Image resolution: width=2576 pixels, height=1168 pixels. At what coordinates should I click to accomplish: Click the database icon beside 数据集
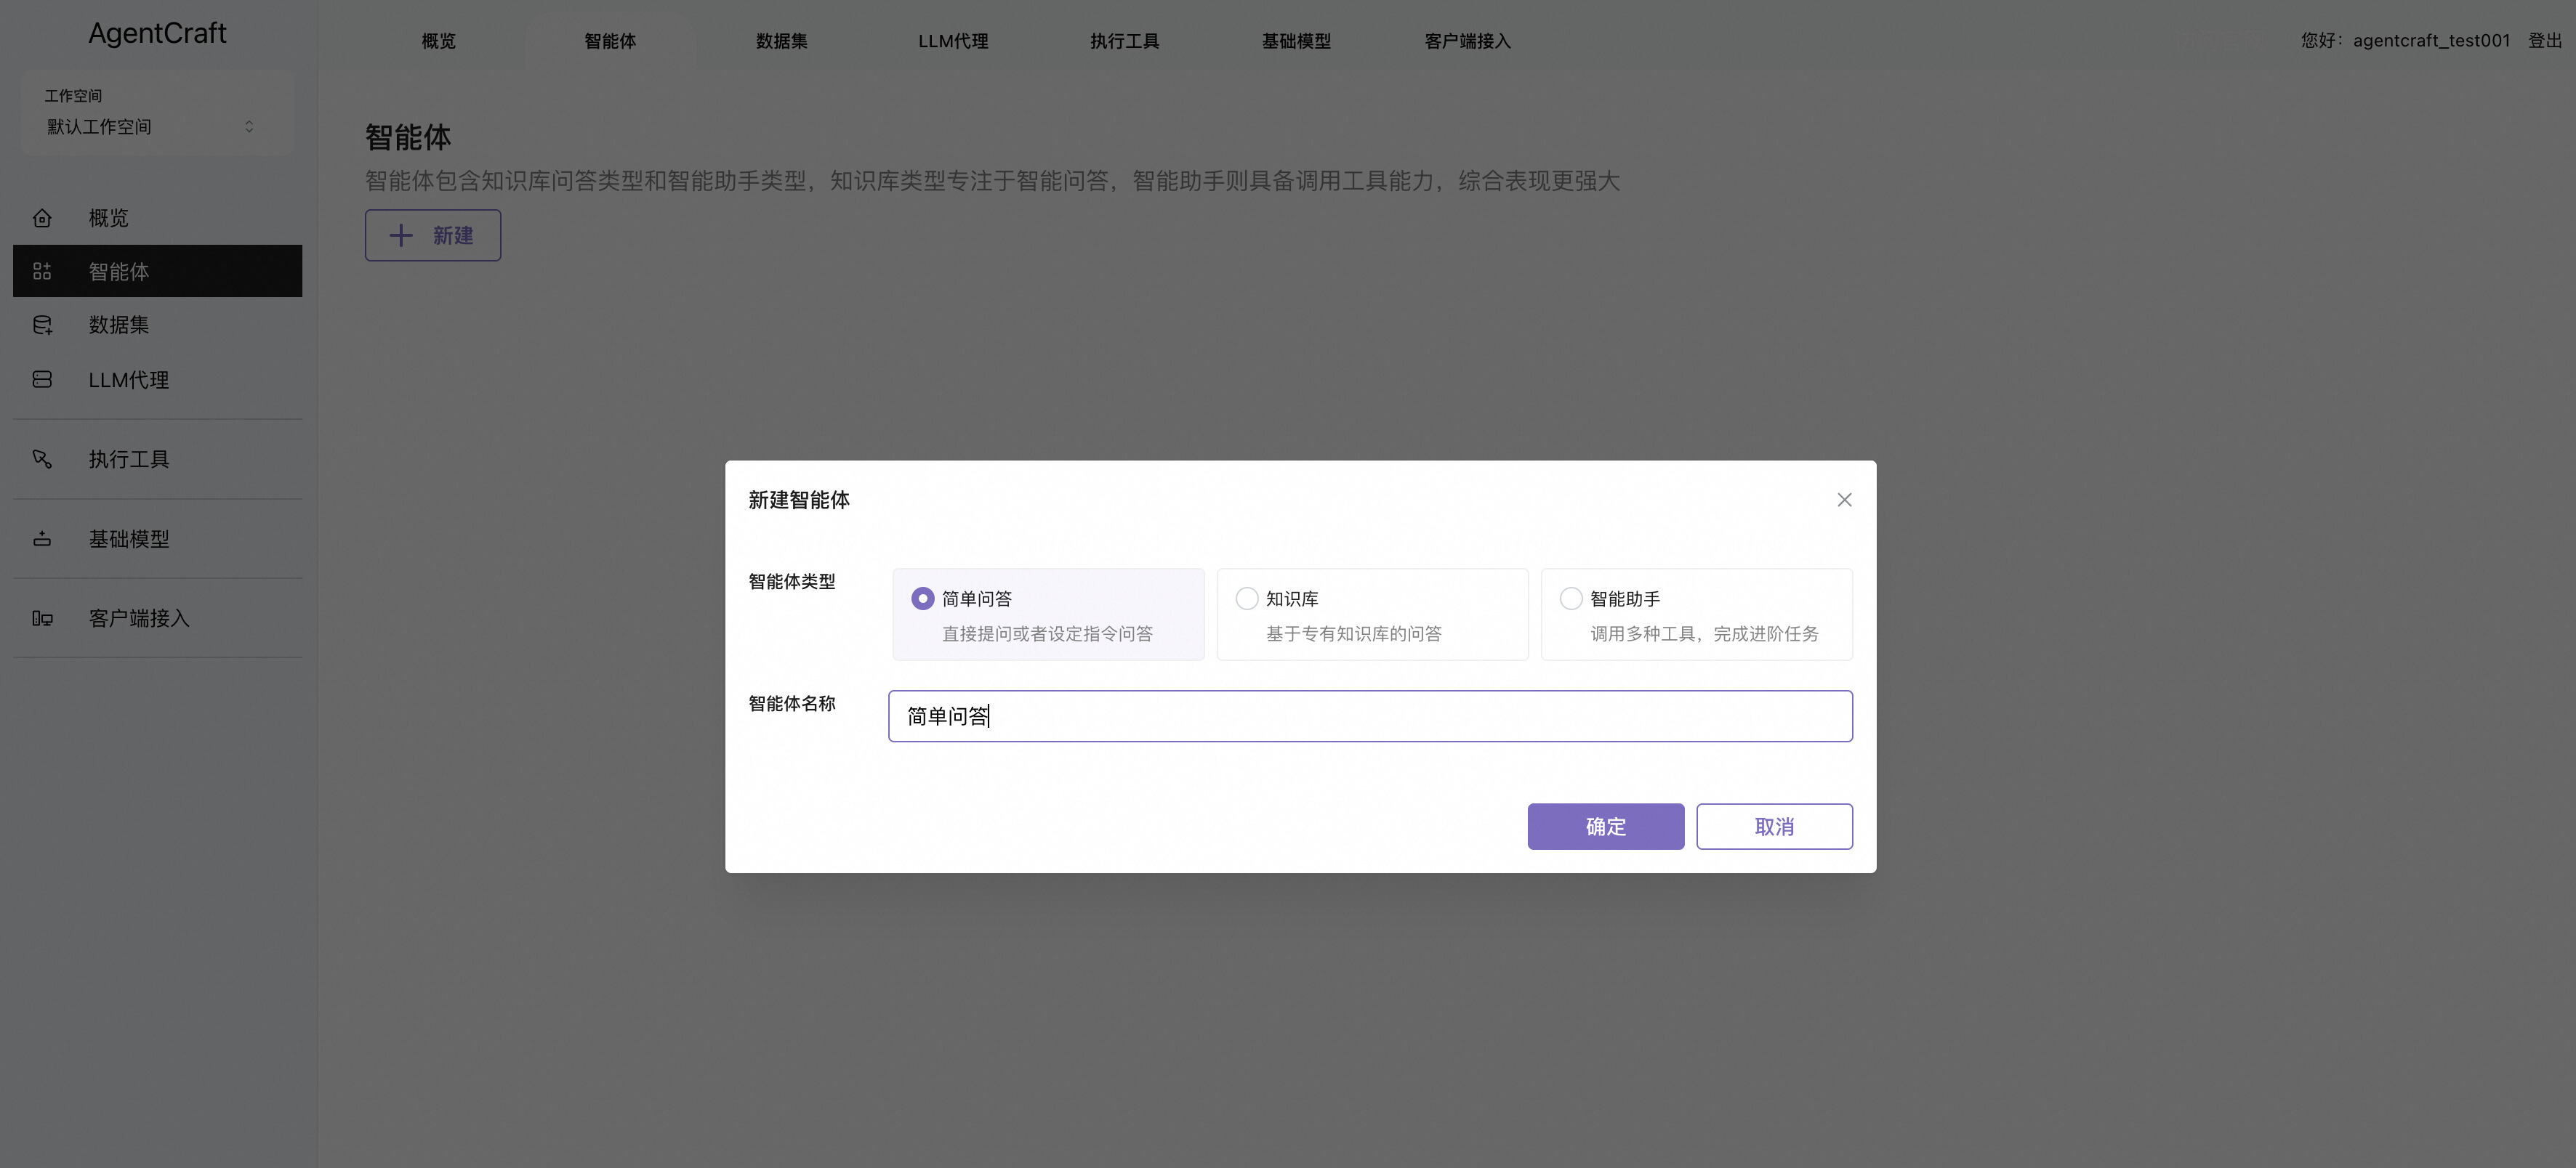click(x=42, y=325)
